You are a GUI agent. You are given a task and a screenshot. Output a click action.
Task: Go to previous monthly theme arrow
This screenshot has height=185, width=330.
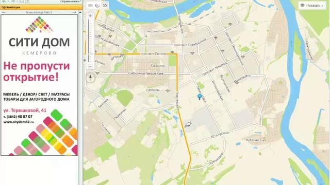tap(4, 12)
